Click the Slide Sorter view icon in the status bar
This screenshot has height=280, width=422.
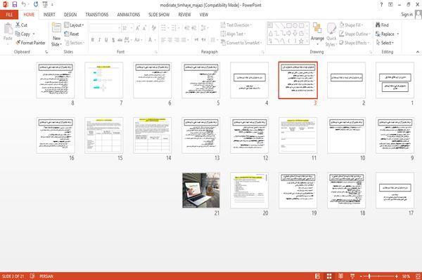[329, 276]
